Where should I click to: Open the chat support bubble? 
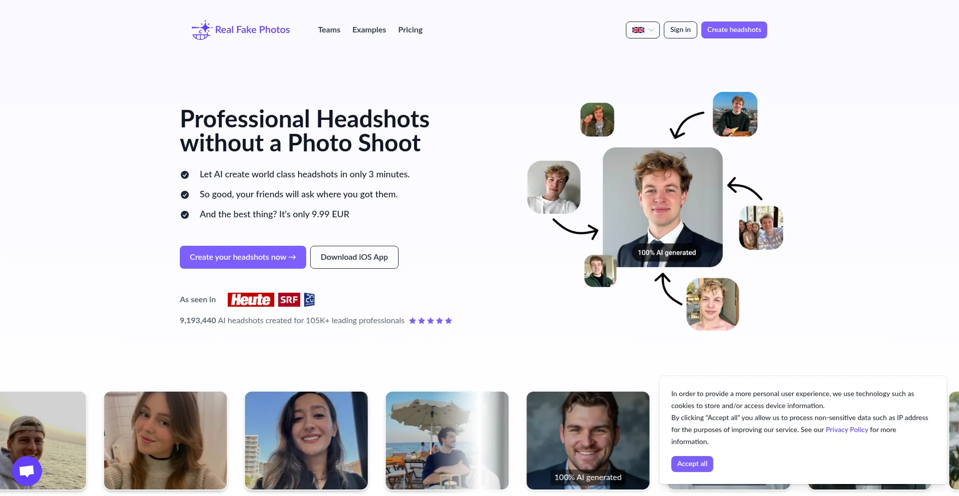[x=27, y=471]
